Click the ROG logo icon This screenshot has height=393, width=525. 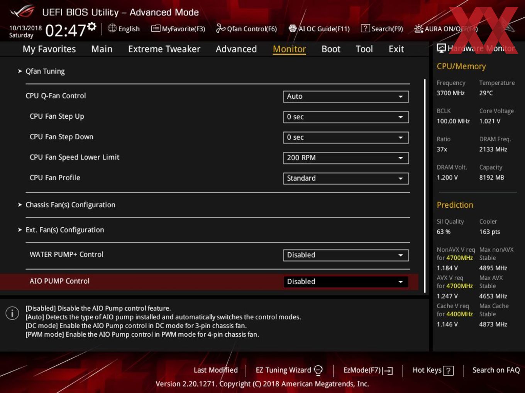pos(22,12)
